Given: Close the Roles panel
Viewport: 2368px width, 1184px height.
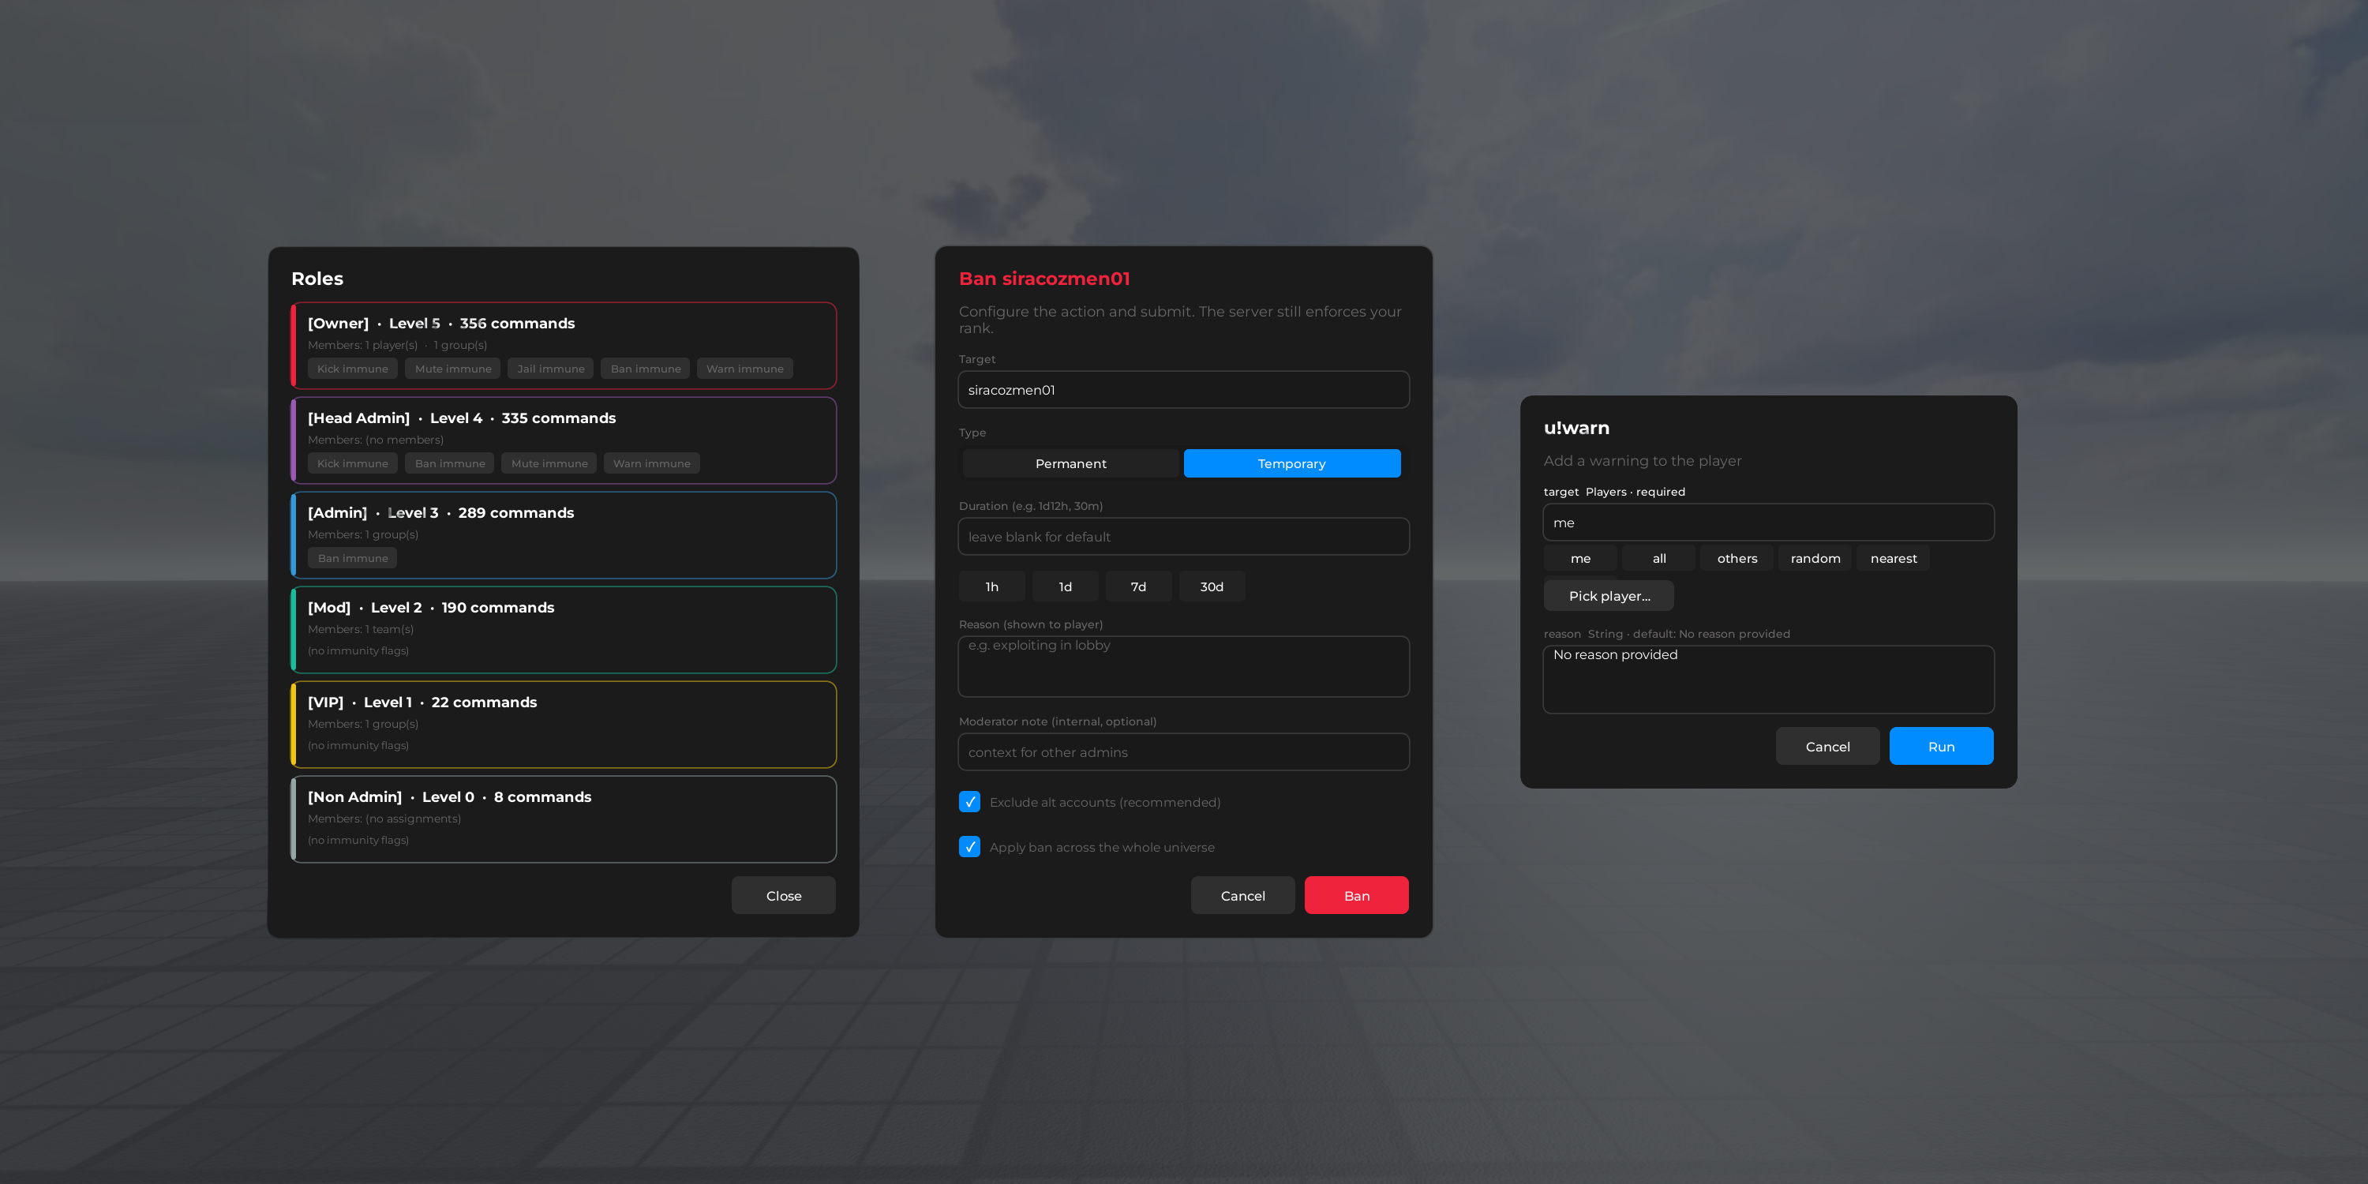Looking at the screenshot, I should pos(783,895).
